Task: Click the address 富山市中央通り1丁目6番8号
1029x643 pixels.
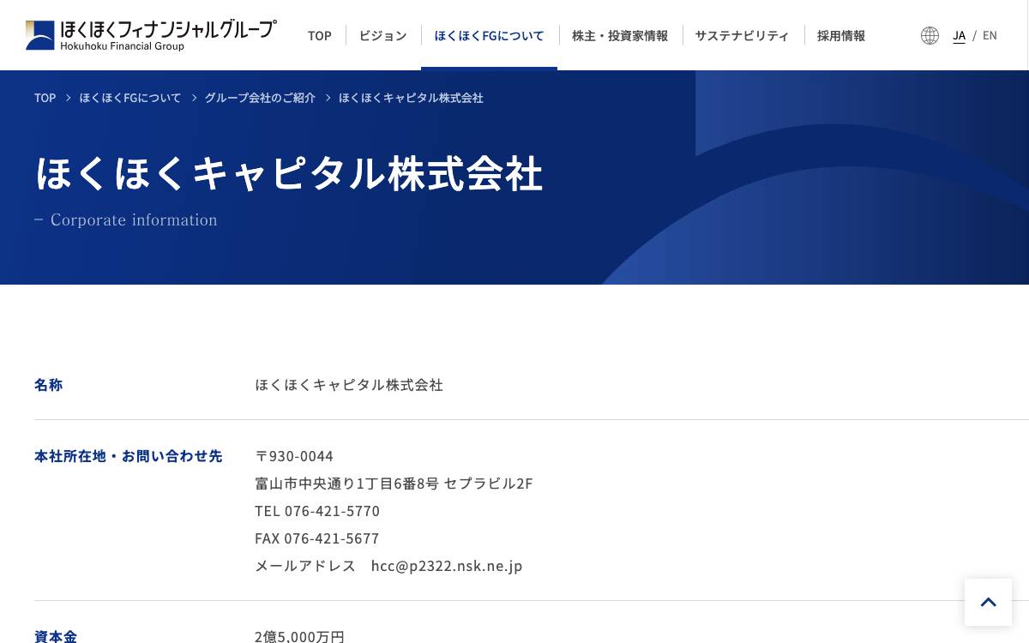Action: pos(347,484)
